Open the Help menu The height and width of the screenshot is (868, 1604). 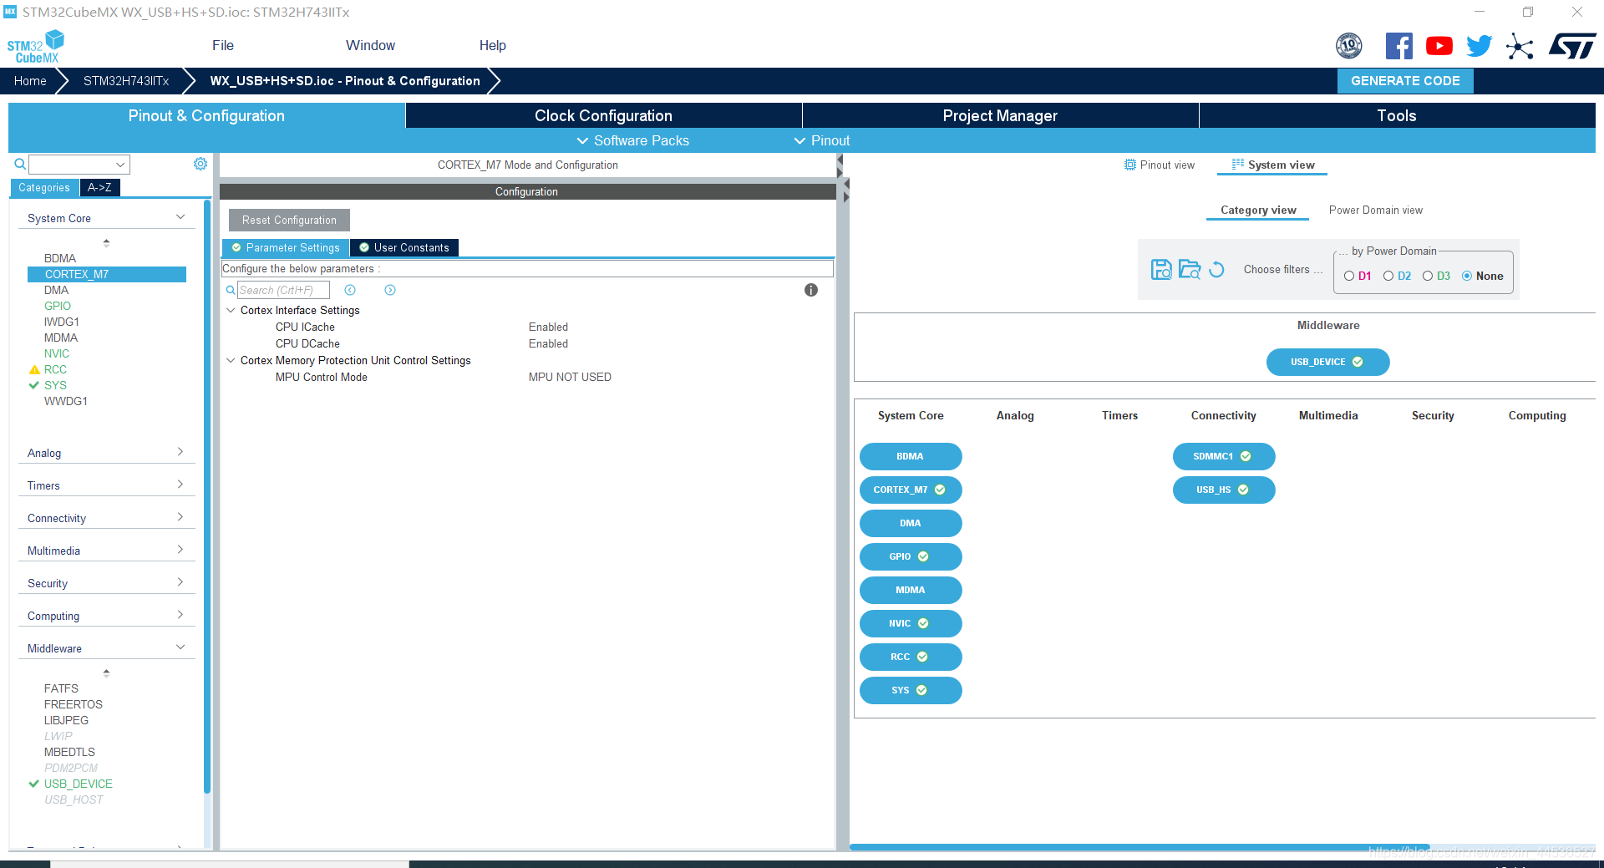(x=492, y=45)
